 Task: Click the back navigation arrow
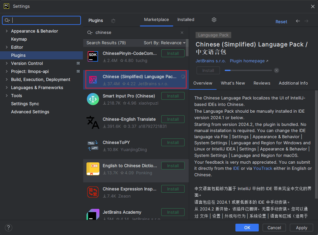coord(298,21)
